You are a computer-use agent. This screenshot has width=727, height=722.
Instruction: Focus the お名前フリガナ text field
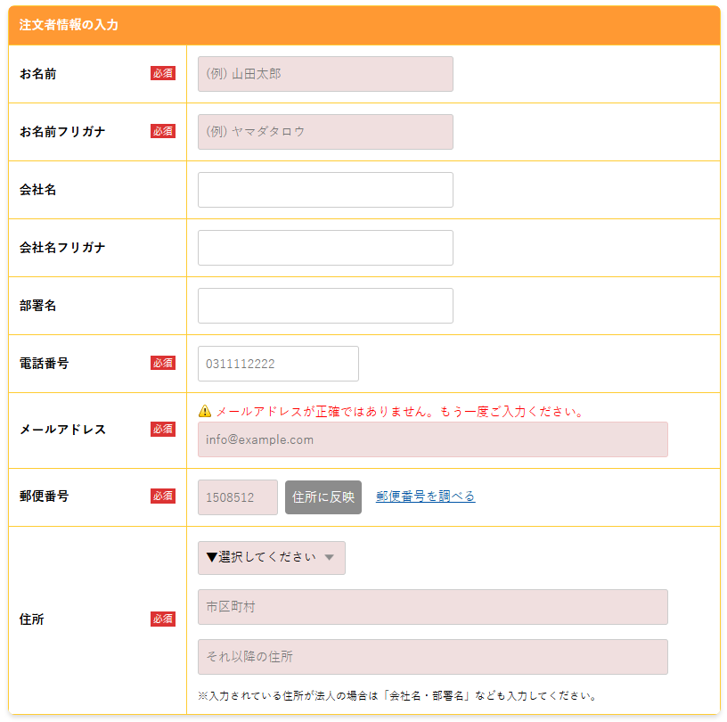325,132
